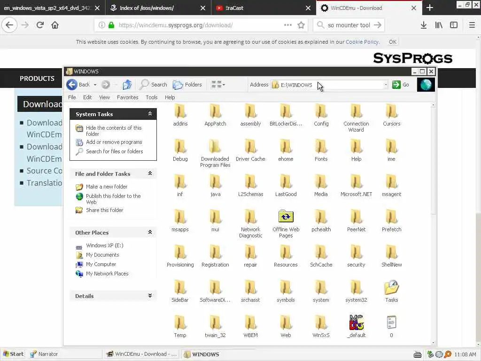481x361 pixels.
Task: Select the Downloaded Program Files folder
Action: pyautogui.click(x=215, y=147)
